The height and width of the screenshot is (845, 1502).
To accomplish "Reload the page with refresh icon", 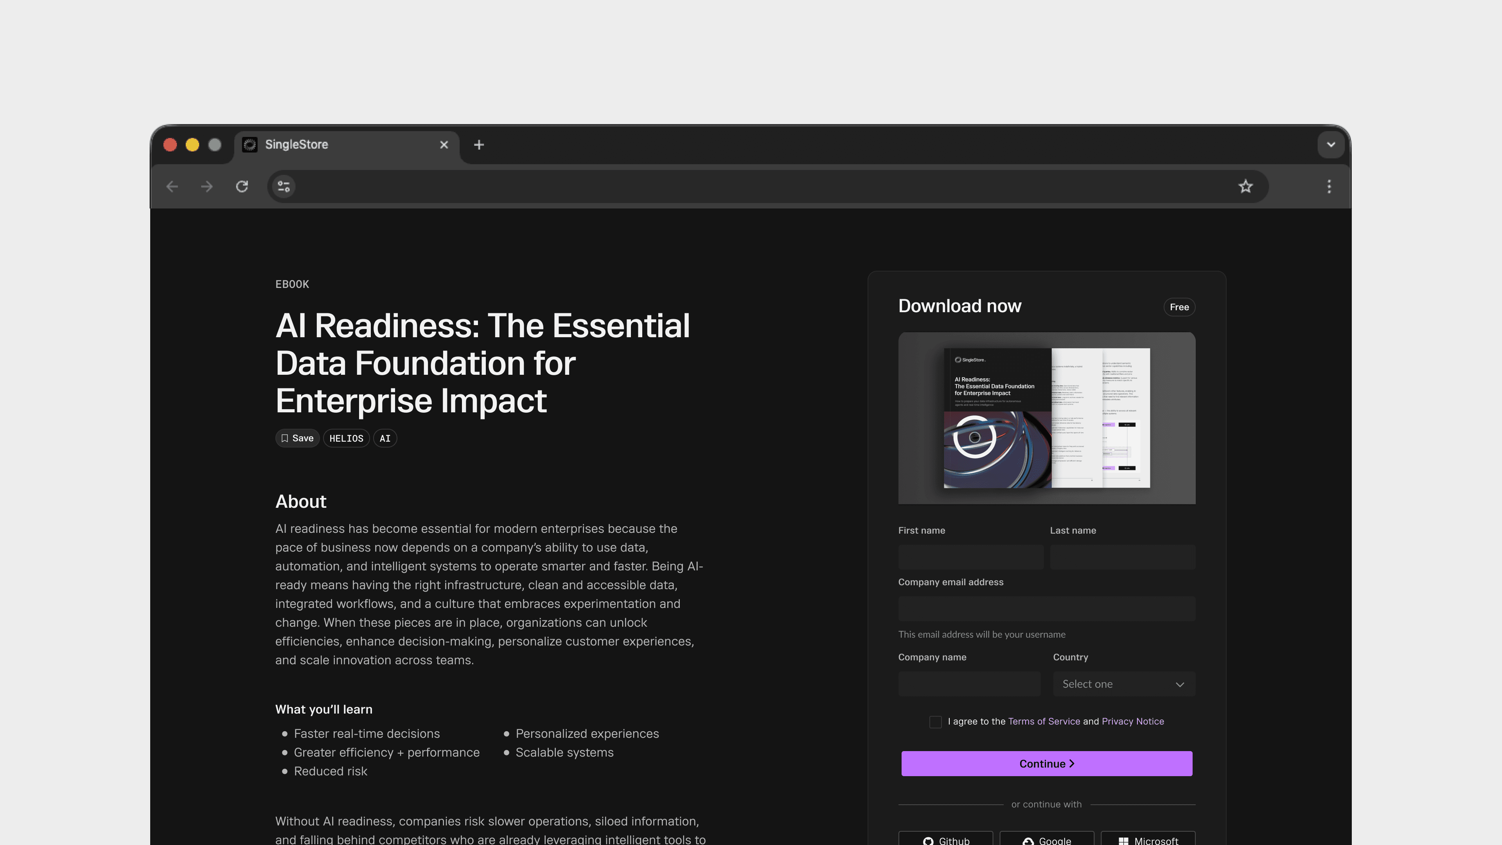I will 242,187.
